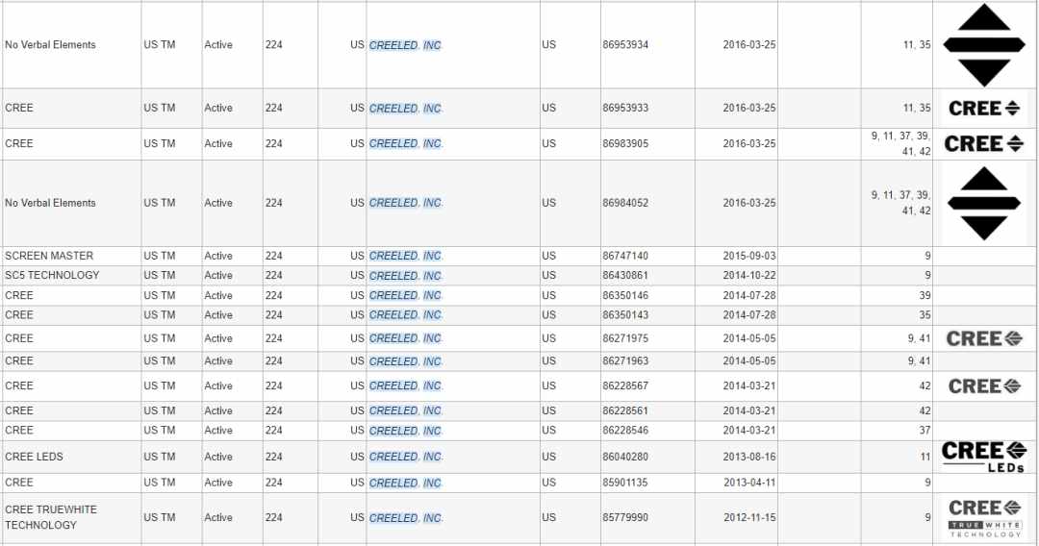Open the CREE logo for serial 86228567
This screenshot has width=1039, height=546.
pyautogui.click(x=984, y=385)
